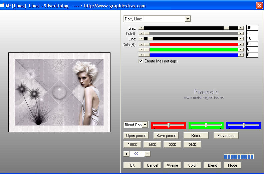Click the green color slider left arrow

click(x=141, y=50)
